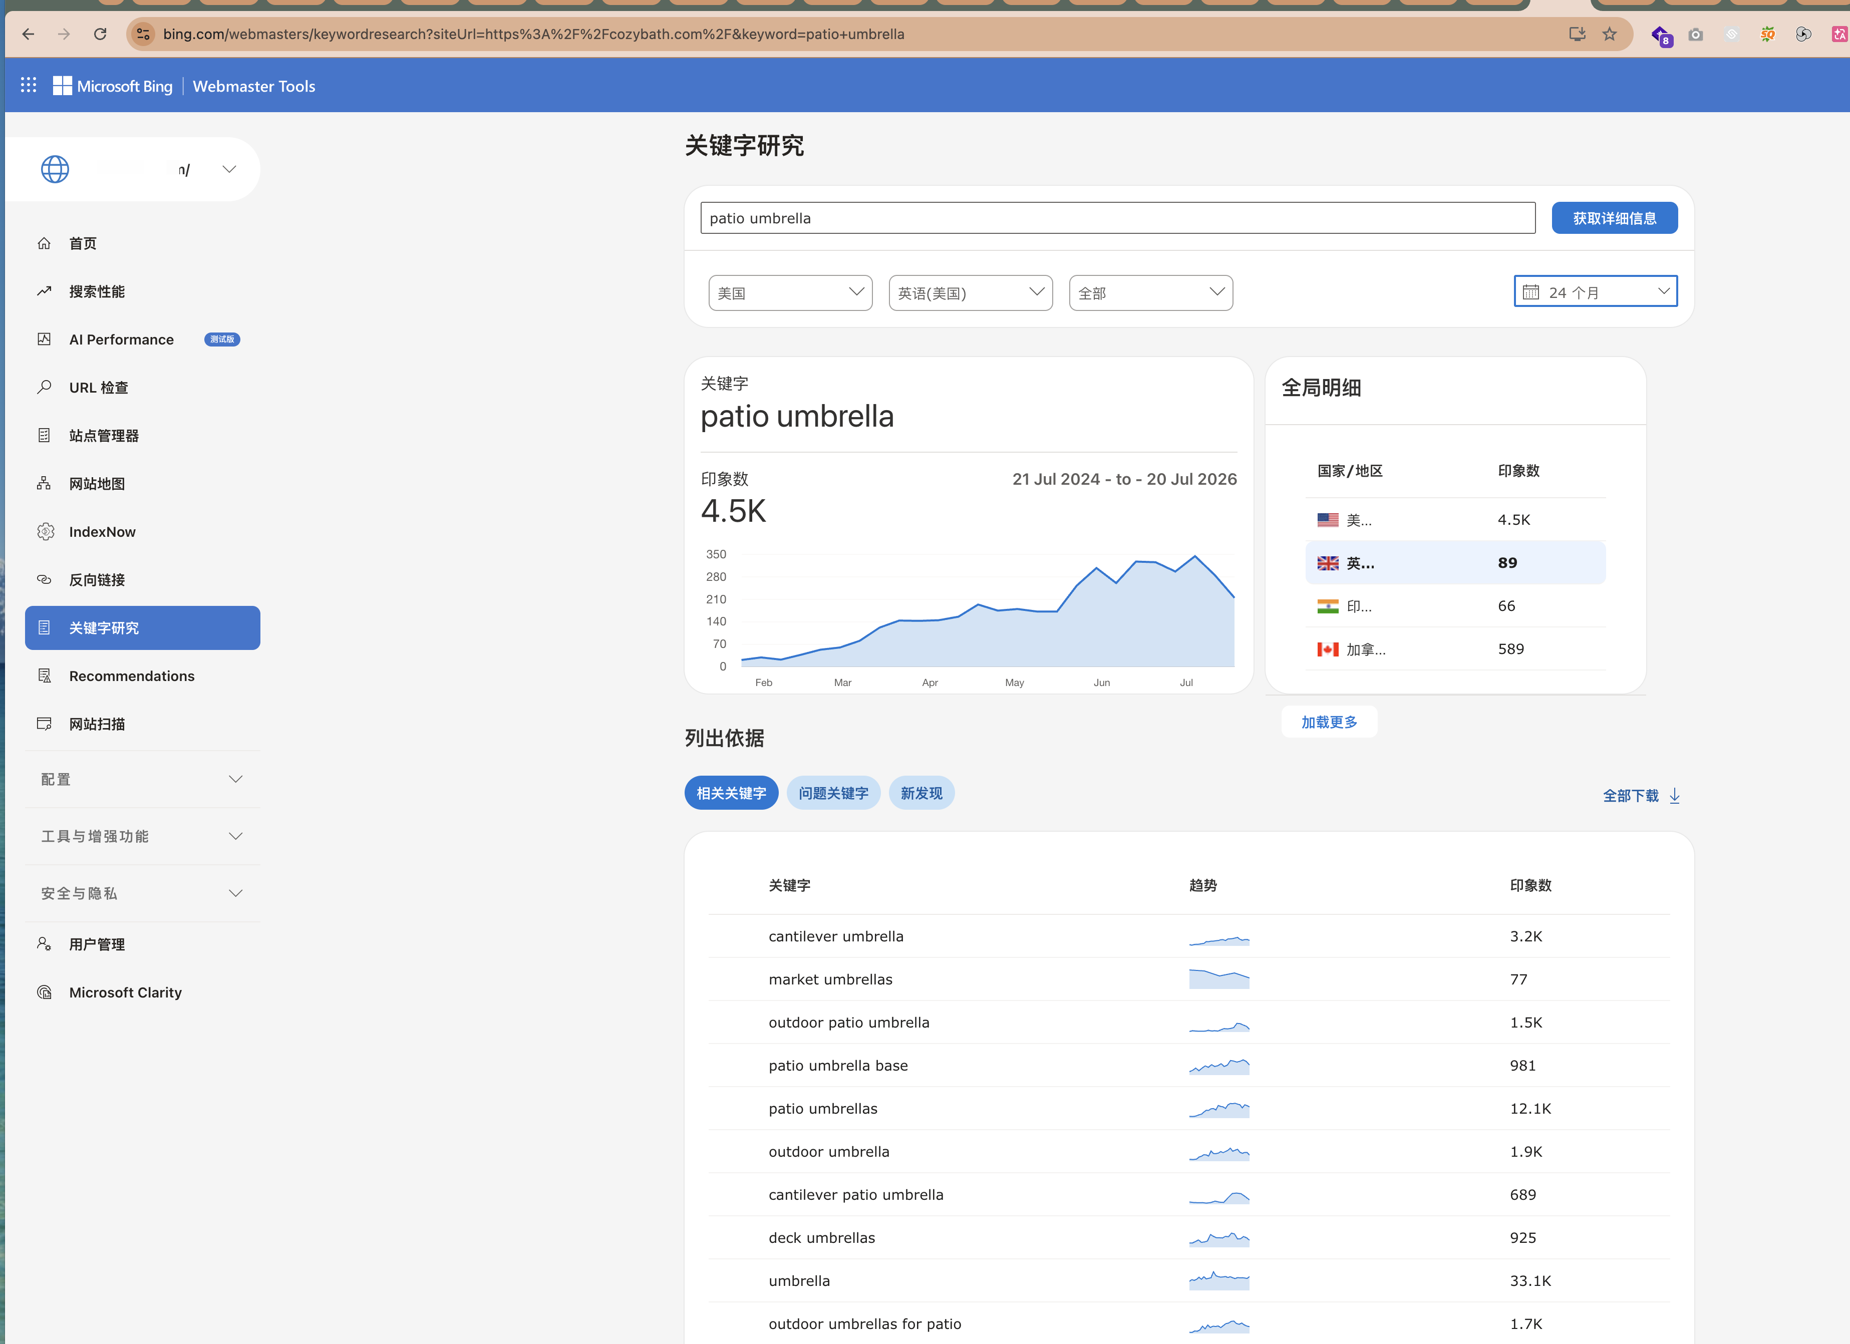Open the 英语(美国) language dropdown
The image size is (1850, 1344).
[971, 293]
